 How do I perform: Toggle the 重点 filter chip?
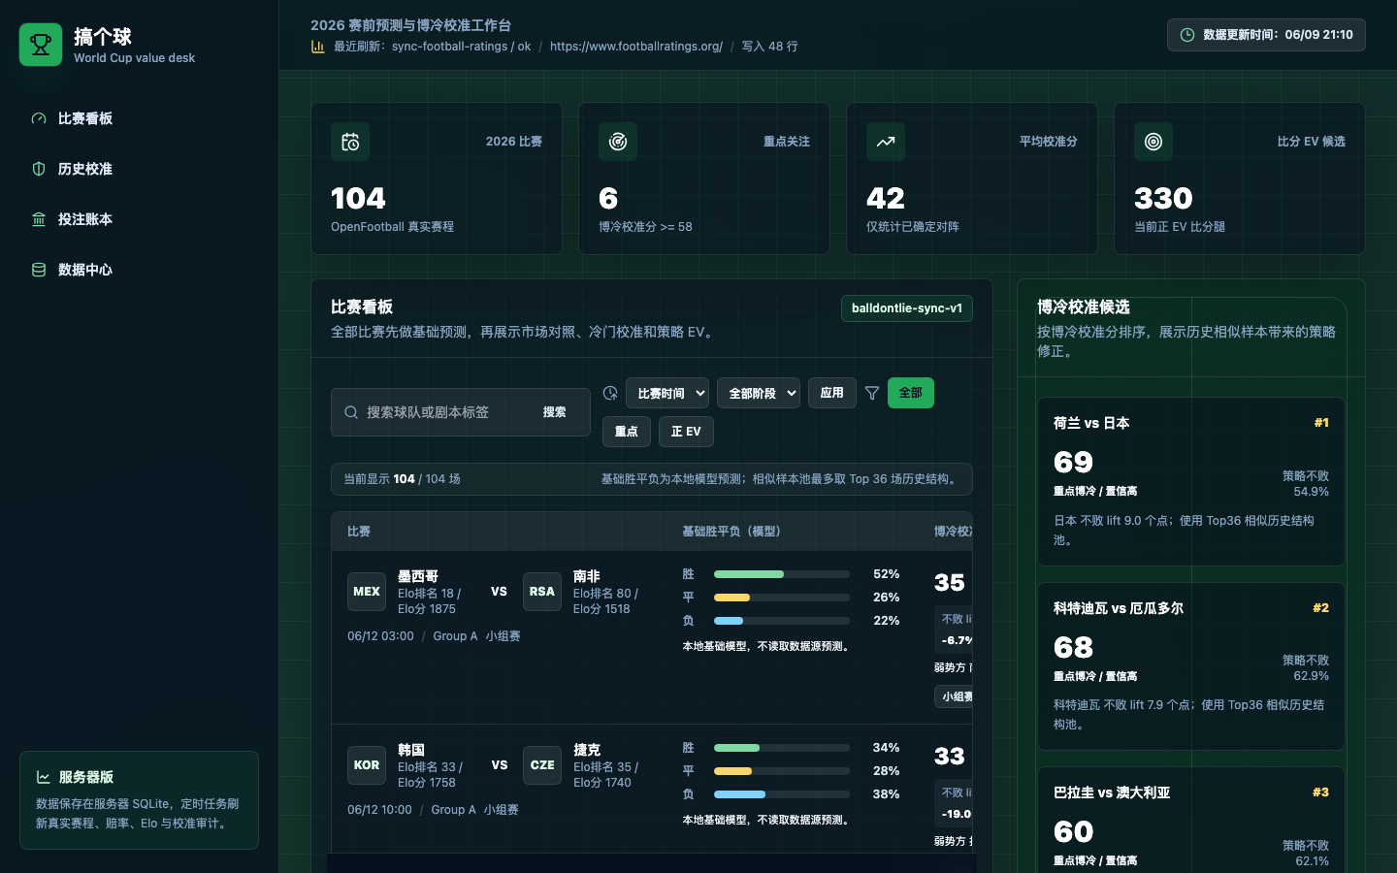[x=627, y=432]
